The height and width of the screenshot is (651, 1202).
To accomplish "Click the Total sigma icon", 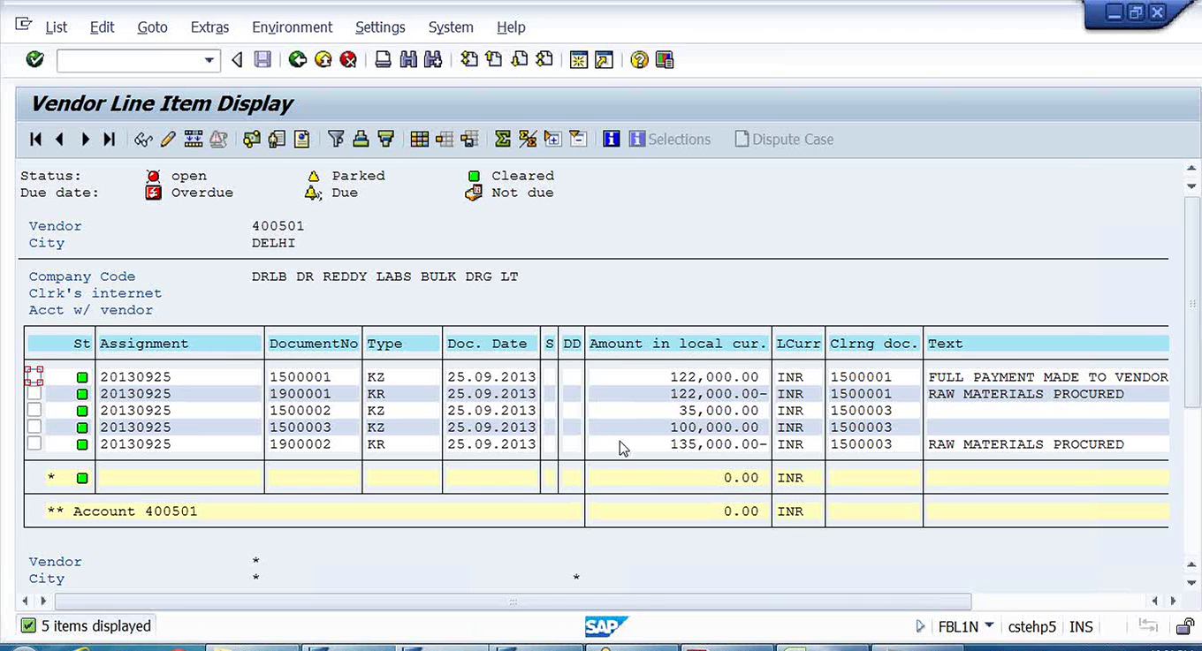I will pos(503,139).
